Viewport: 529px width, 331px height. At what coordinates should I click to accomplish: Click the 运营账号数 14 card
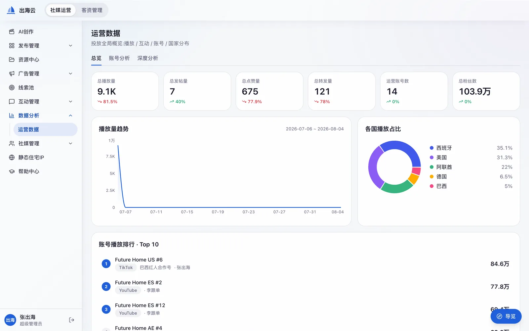point(414,91)
